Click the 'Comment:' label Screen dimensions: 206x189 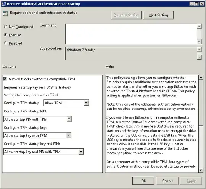tap(48, 25)
